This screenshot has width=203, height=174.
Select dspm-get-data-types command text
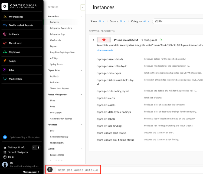click(109, 73)
